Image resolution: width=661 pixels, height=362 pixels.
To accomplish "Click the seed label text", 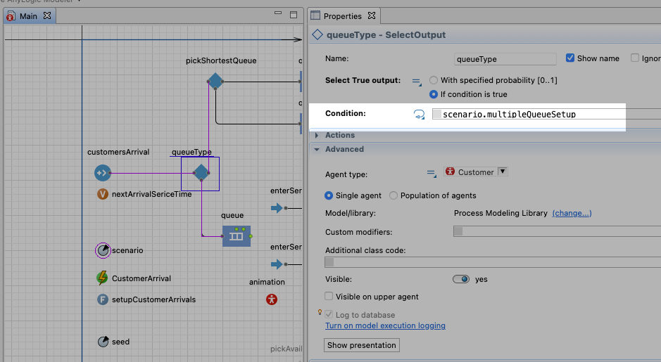I will [120, 342].
